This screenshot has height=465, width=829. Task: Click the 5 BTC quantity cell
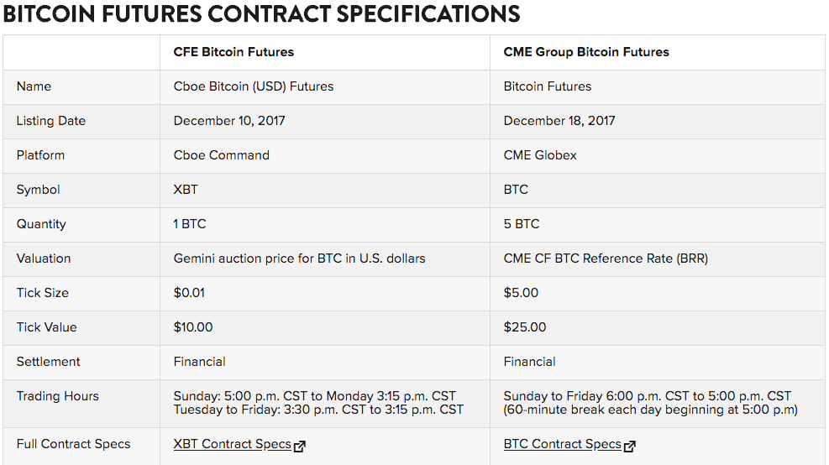coord(522,224)
